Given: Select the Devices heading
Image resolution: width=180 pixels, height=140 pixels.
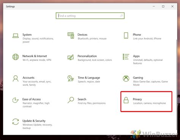Looking at the screenshot, I should [x=82, y=35].
